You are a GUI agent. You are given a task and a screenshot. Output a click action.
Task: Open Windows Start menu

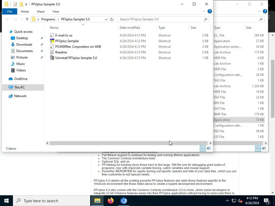point(6,201)
